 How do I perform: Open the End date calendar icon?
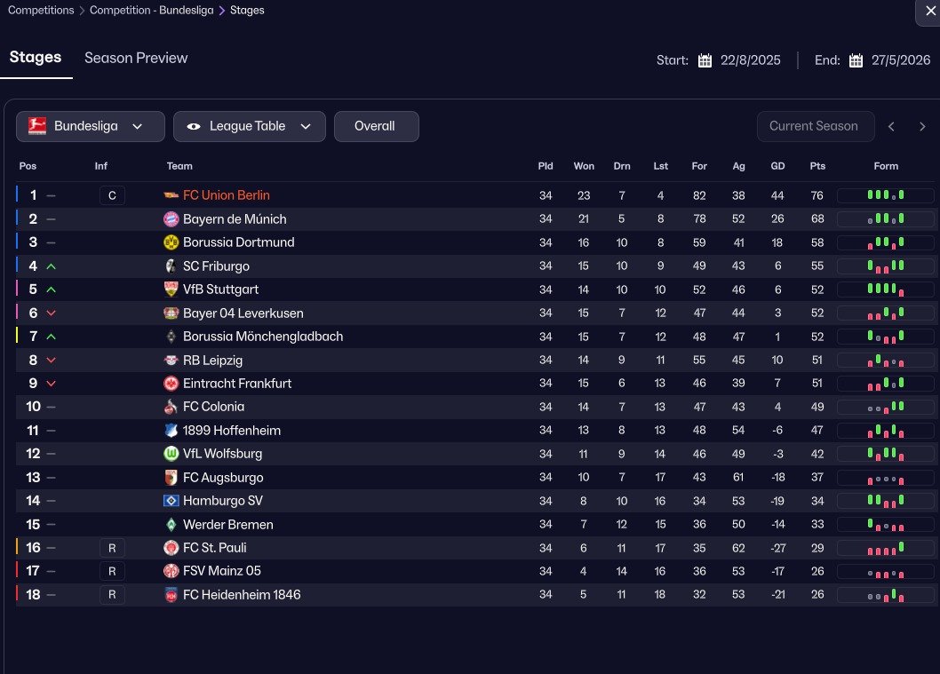[856, 60]
